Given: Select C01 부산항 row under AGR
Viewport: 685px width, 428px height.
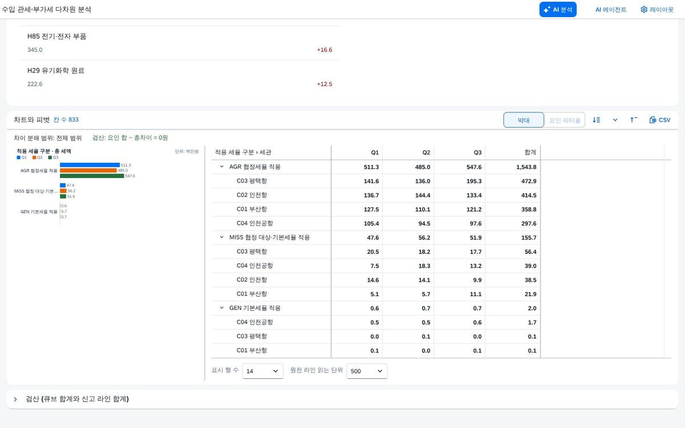Looking at the screenshot, I should [376, 209].
